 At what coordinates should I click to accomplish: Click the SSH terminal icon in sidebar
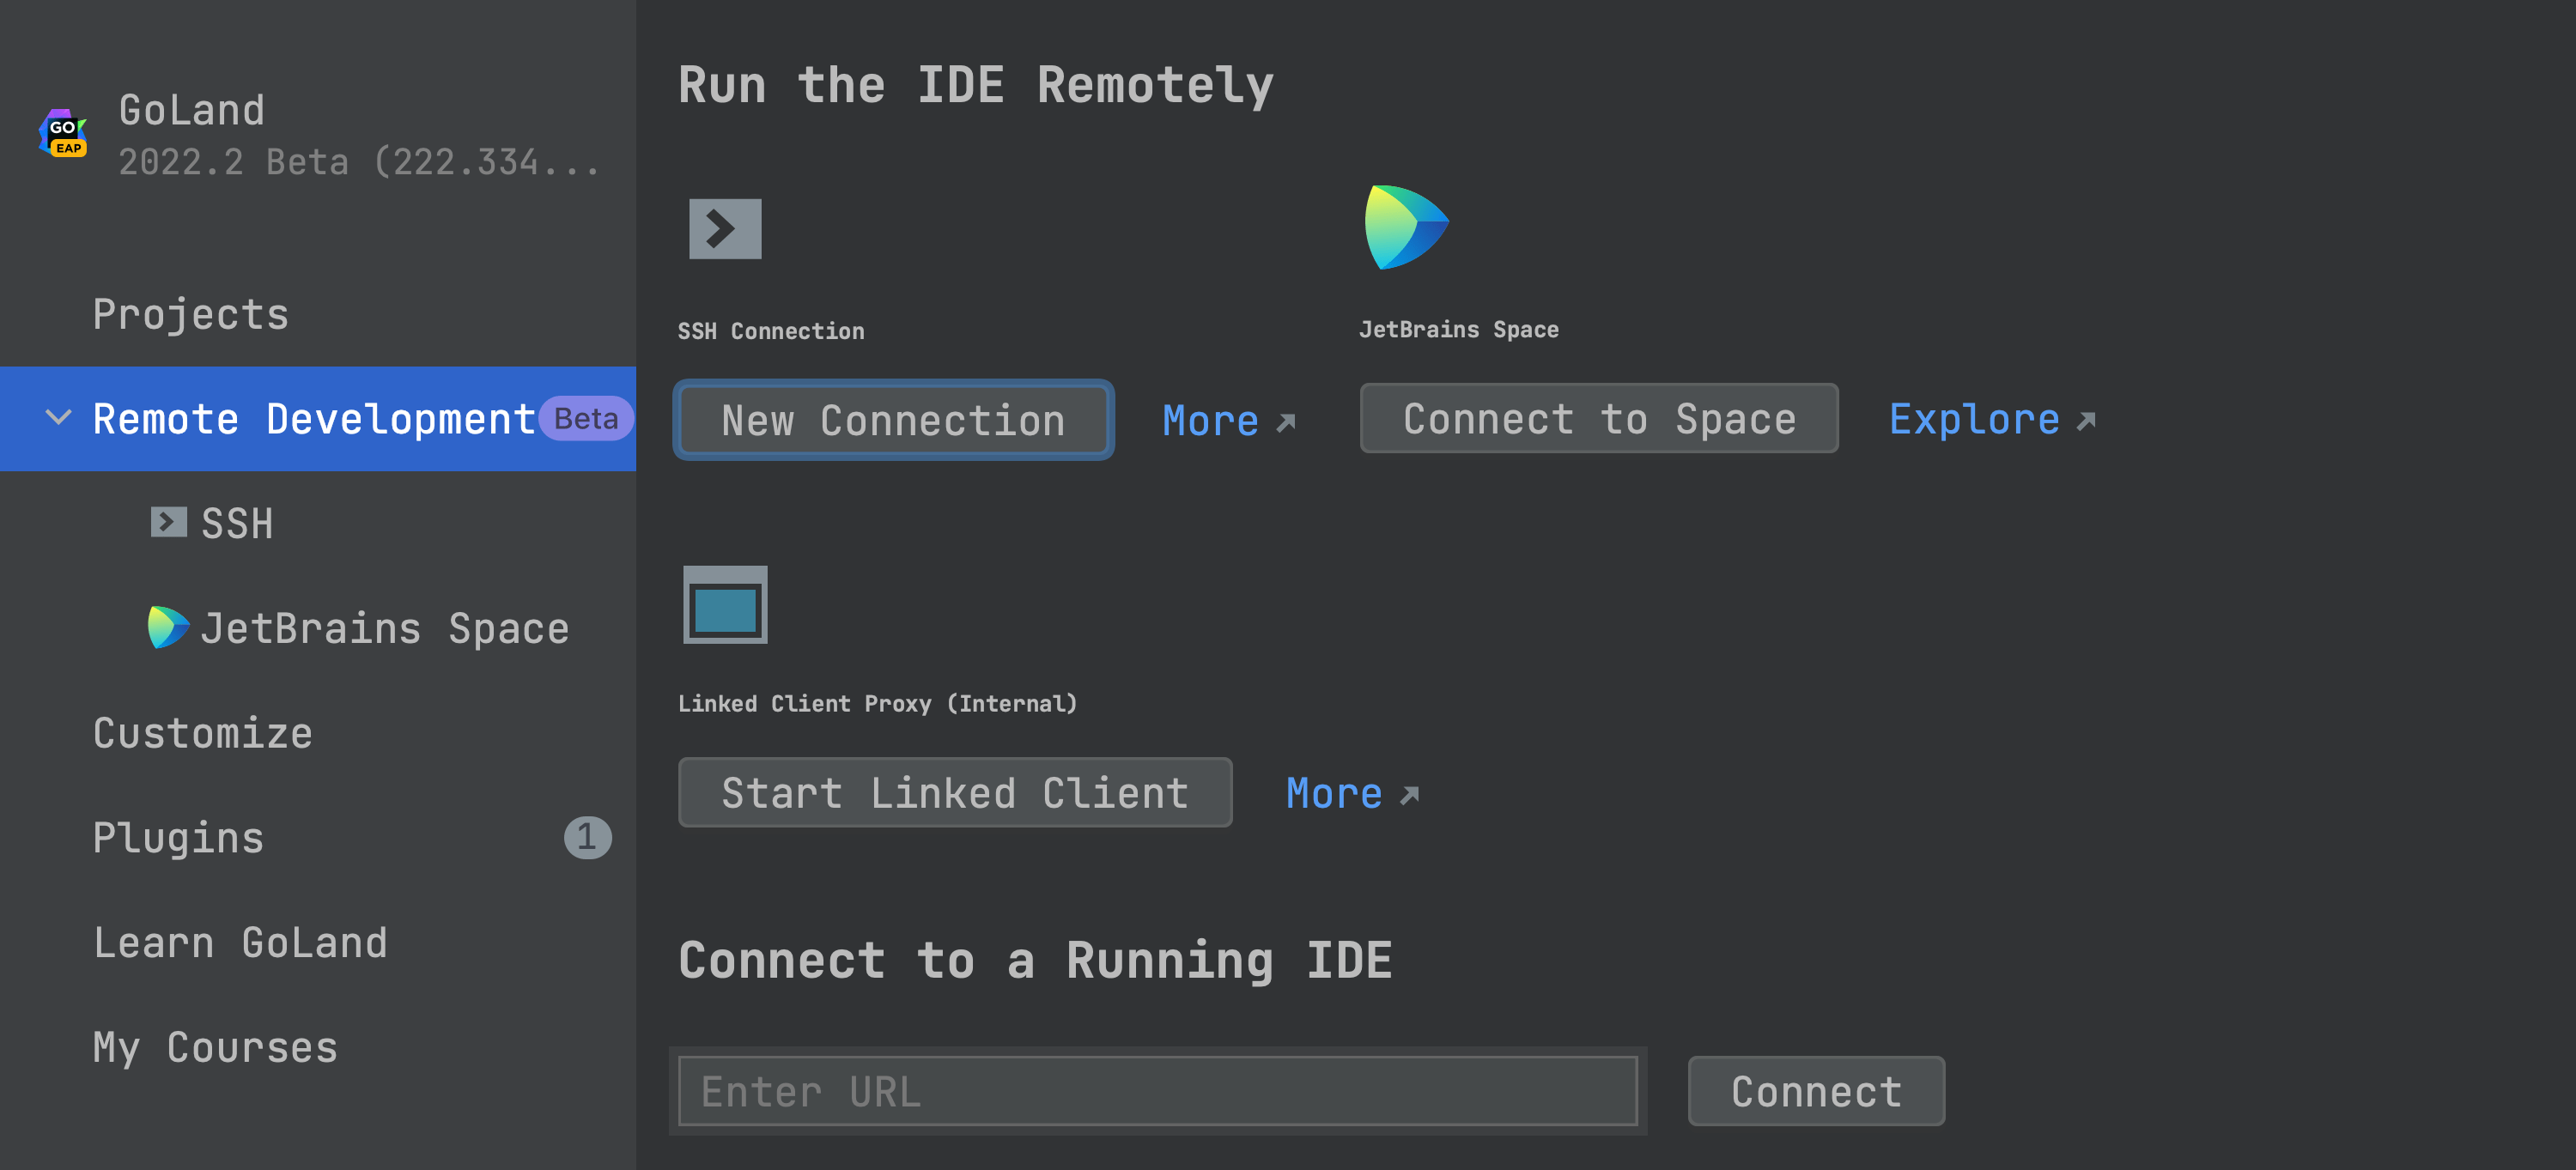click(168, 522)
